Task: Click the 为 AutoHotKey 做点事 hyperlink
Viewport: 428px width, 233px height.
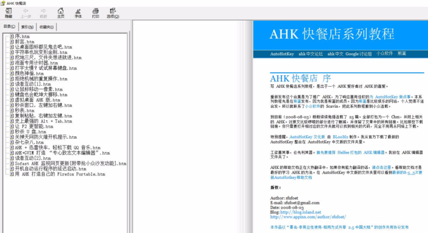Action: [391, 97]
